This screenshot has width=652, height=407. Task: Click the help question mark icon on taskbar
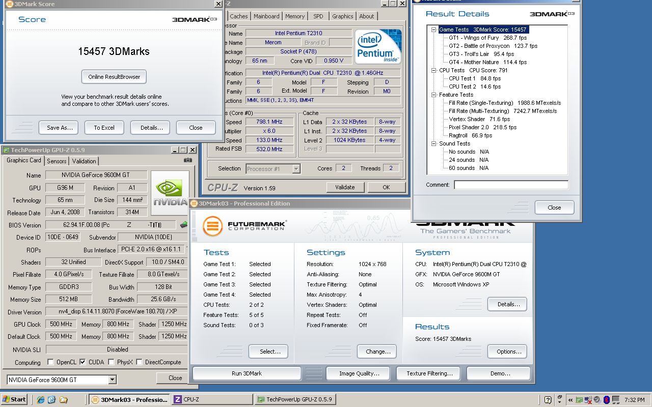pyautogui.click(x=548, y=399)
